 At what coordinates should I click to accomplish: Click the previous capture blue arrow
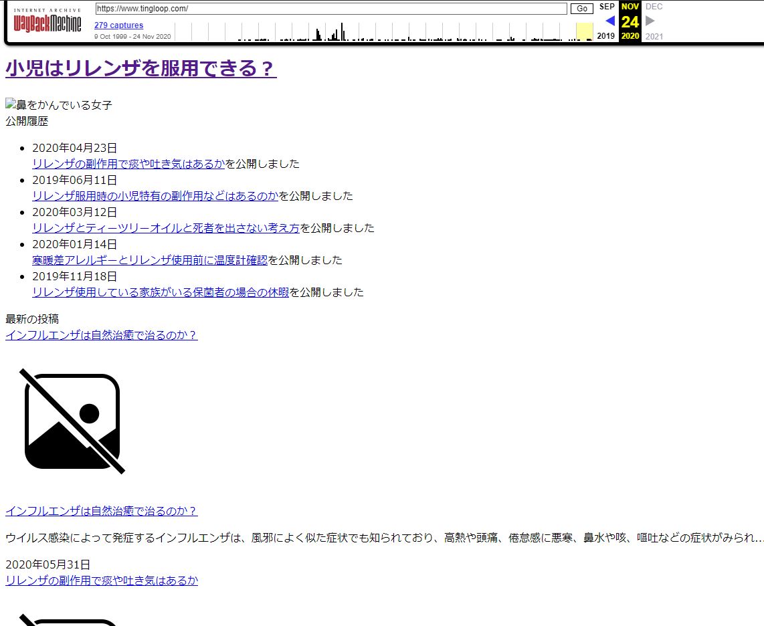point(609,21)
